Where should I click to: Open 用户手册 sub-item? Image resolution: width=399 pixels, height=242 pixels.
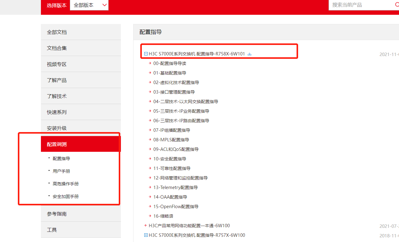62,171
